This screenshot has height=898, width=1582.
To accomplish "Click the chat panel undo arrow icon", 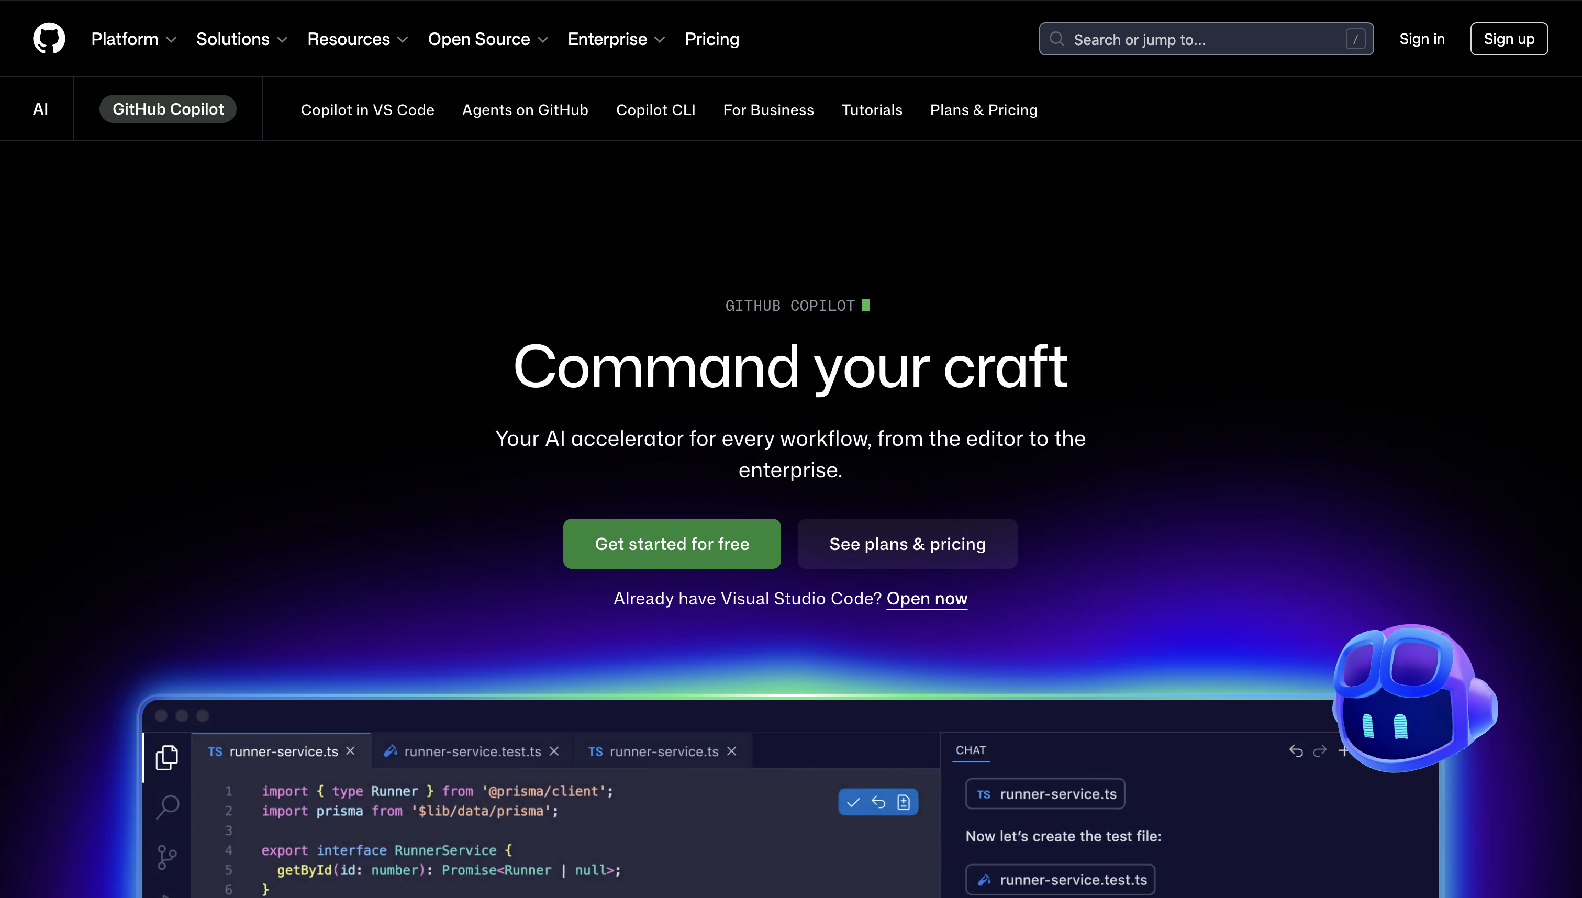I will coord(1296,751).
